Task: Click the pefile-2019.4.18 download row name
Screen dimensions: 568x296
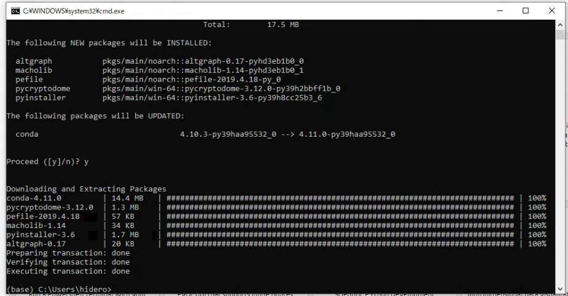Action: pos(43,216)
